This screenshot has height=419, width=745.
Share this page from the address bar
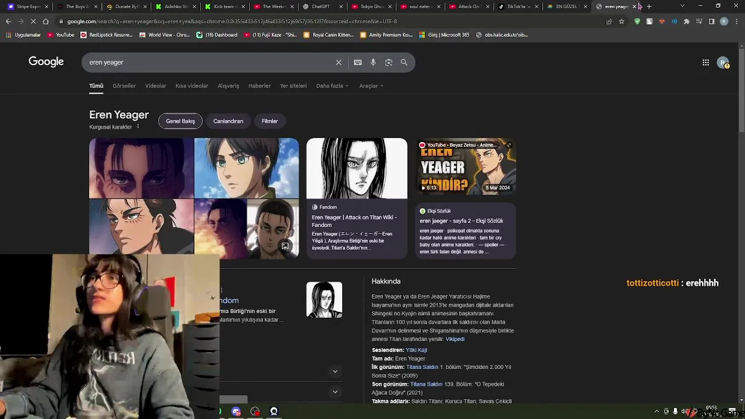coord(609,22)
